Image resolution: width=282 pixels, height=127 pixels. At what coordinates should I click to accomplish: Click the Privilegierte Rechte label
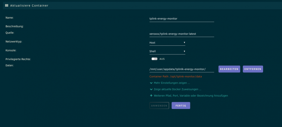tap(18, 59)
